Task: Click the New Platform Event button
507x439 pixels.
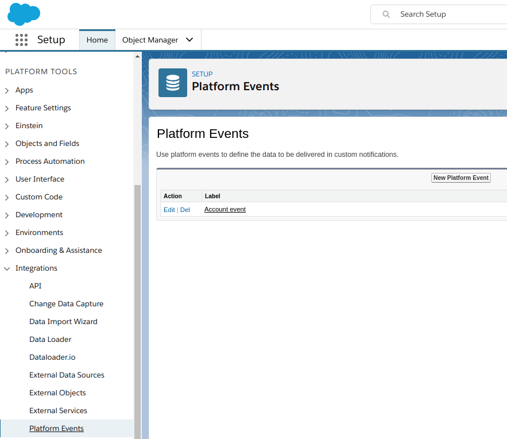Action: (x=460, y=178)
